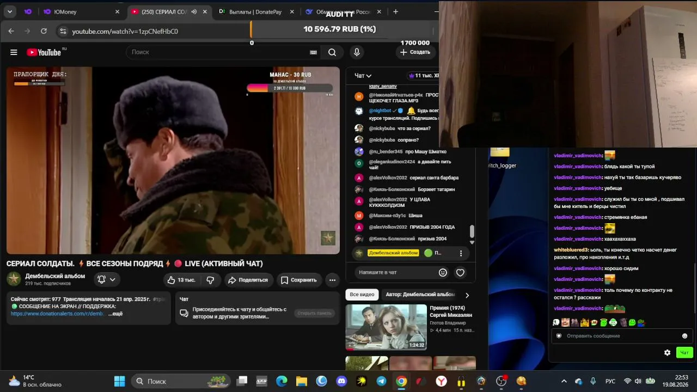This screenshot has width=697, height=392.
Task: Open the Премия (1974) video thumbnail
Action: (386, 327)
